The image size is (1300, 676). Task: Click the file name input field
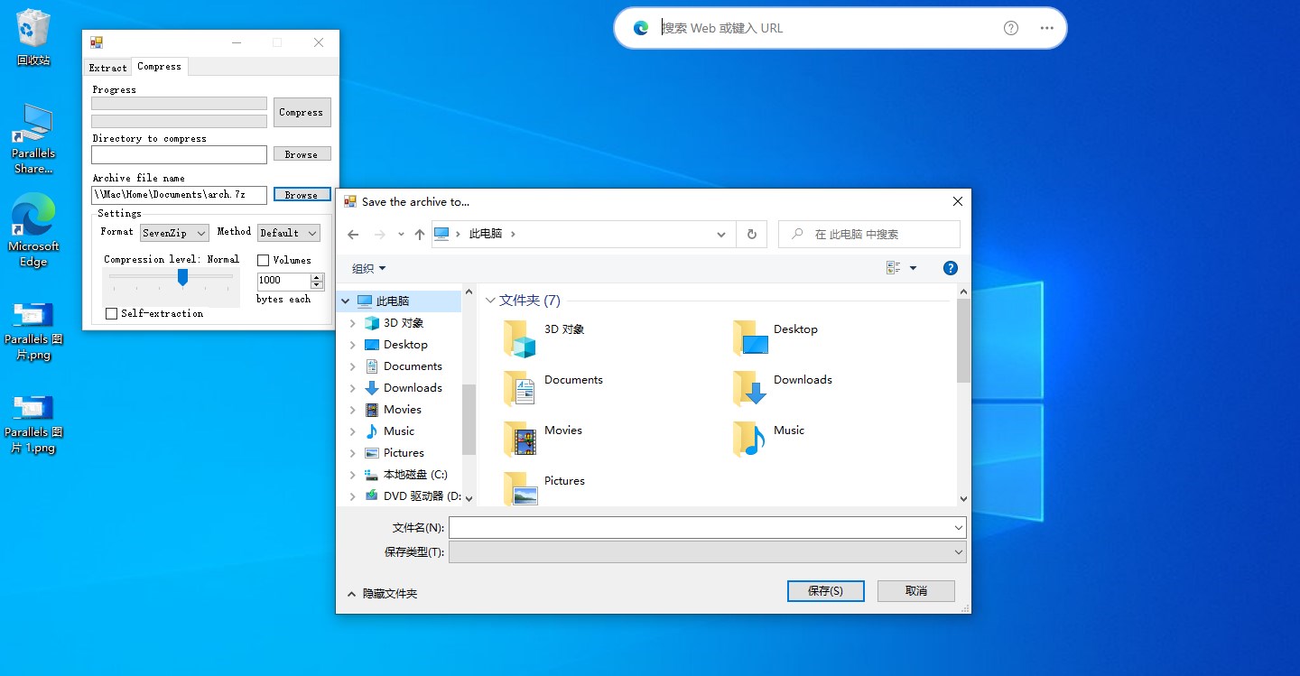point(704,527)
